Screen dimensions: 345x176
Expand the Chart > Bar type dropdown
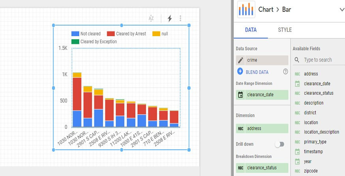(342, 10)
